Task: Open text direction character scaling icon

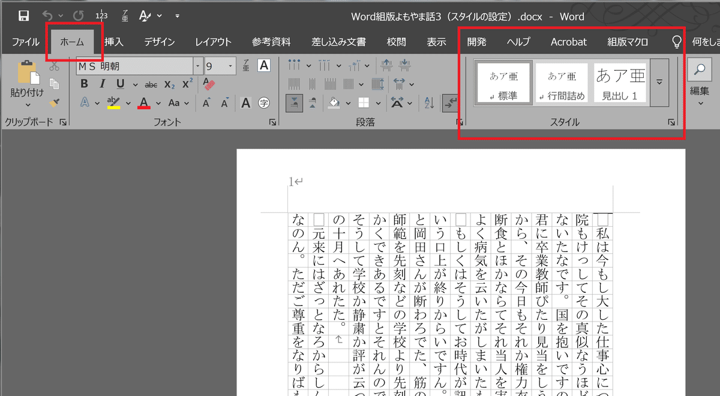Action: (397, 103)
